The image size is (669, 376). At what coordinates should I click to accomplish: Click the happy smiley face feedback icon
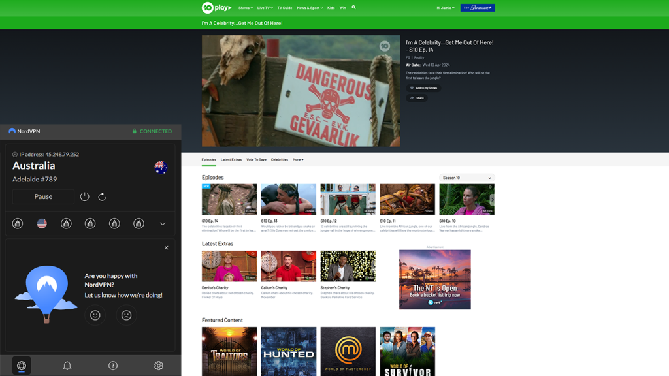pyautogui.click(x=95, y=315)
